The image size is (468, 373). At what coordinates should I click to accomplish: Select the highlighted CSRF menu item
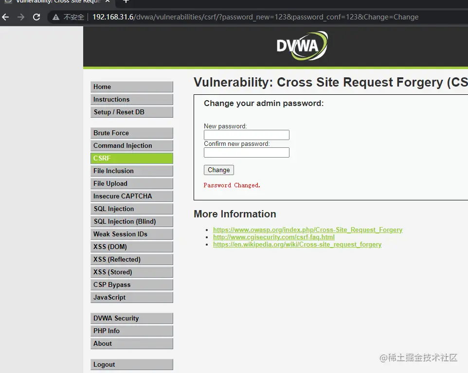[132, 158]
